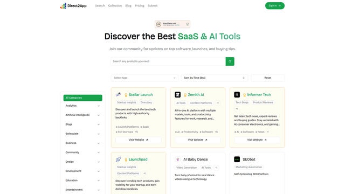This screenshot has height=194, width=345.
Task: Click featured award badge next to Zemith AI
Action: (185, 95)
